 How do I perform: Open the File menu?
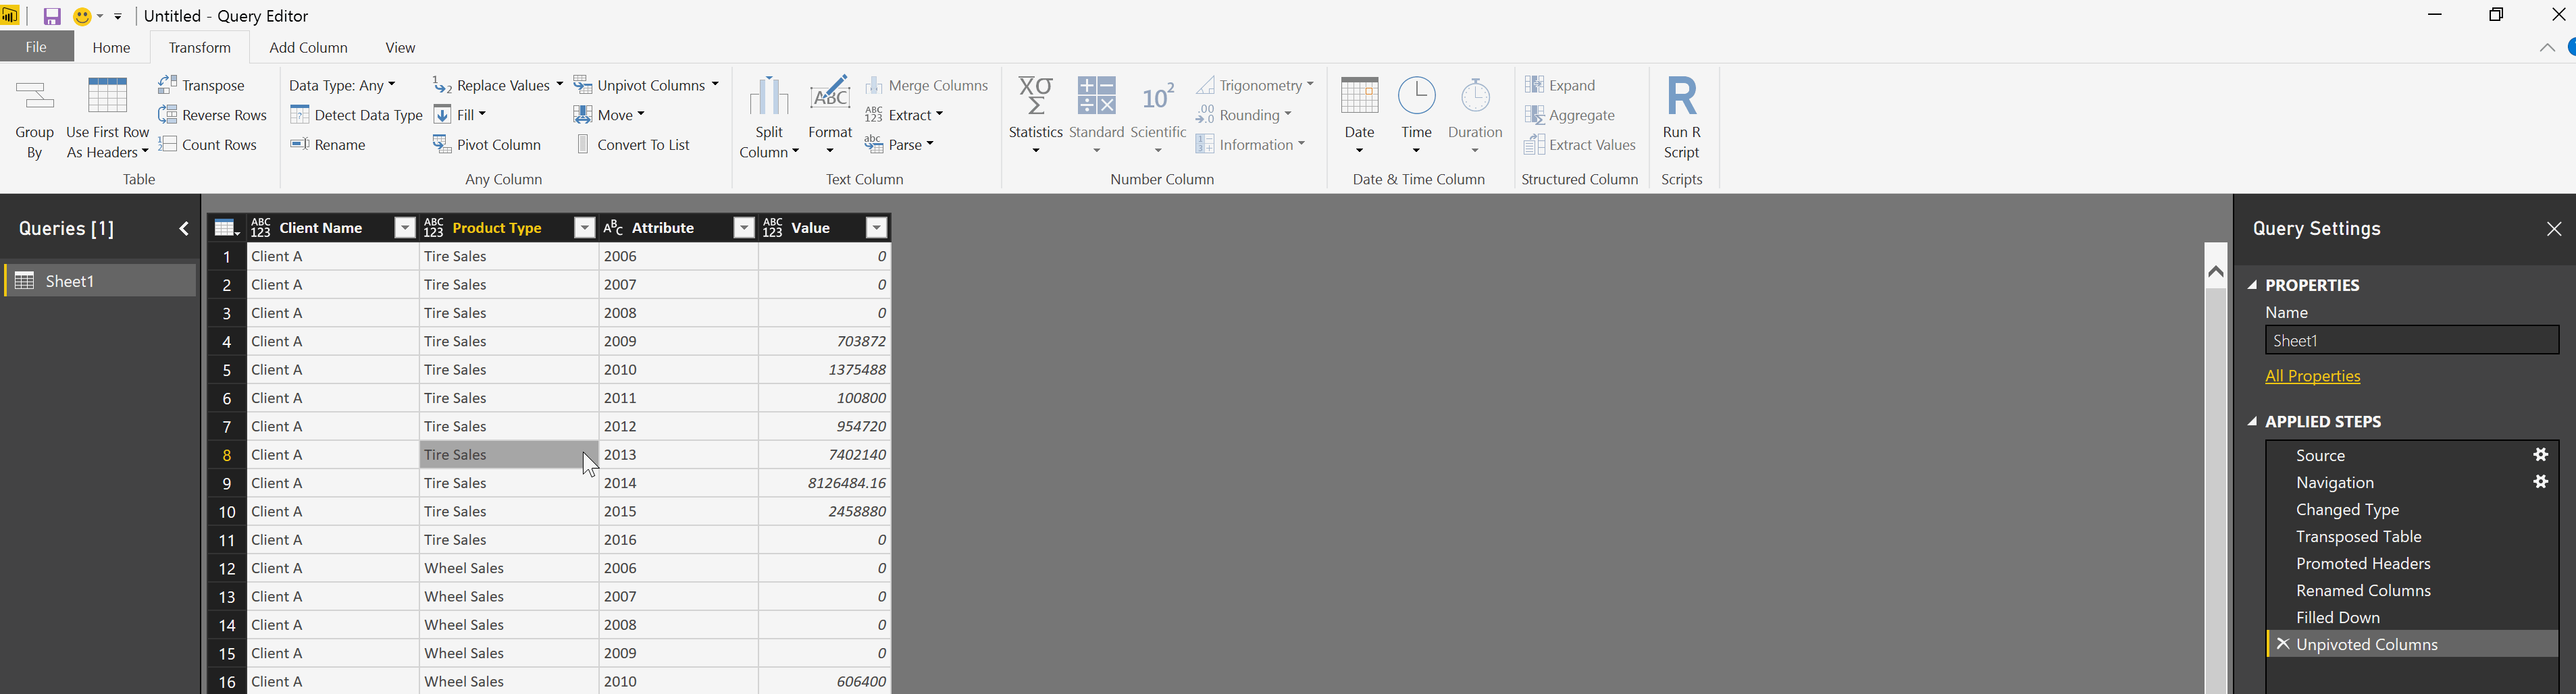(x=36, y=47)
